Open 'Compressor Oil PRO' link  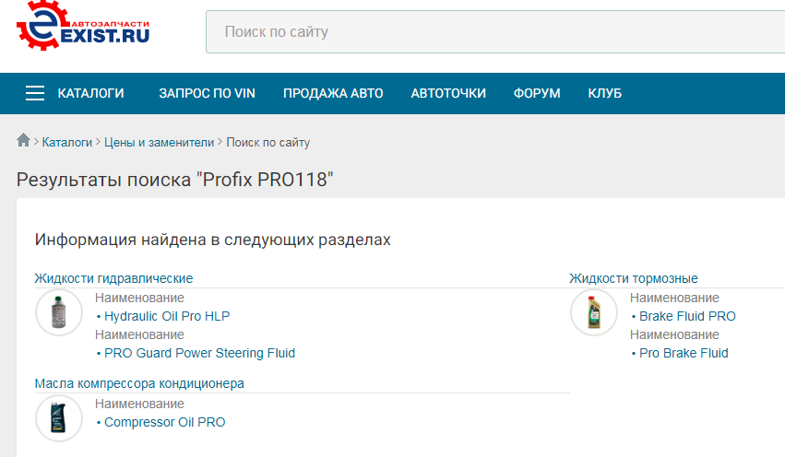[x=165, y=422]
